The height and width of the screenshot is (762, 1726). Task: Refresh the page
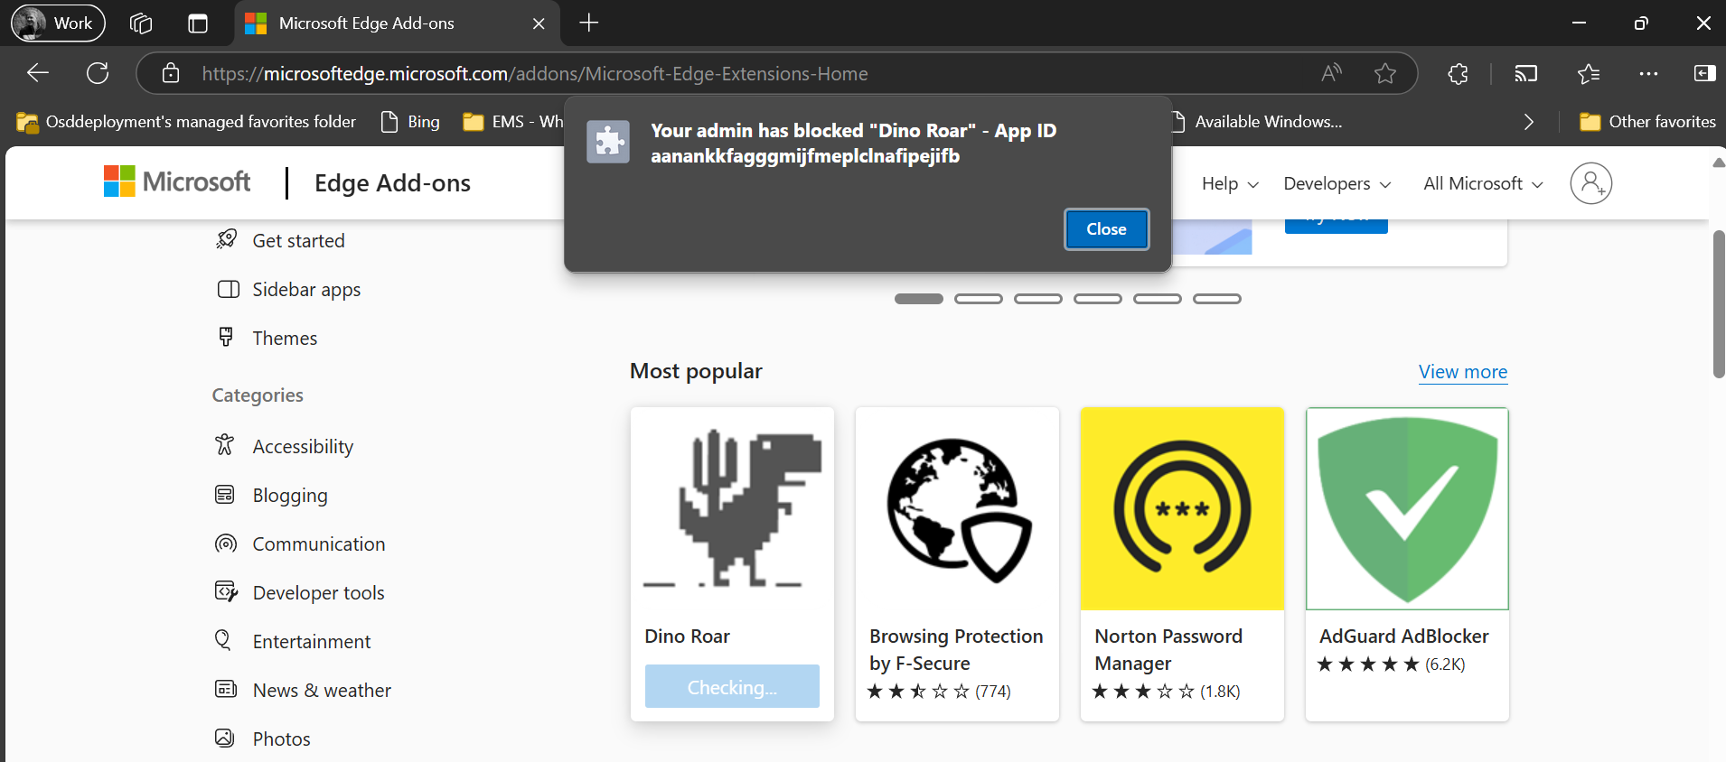point(98,74)
